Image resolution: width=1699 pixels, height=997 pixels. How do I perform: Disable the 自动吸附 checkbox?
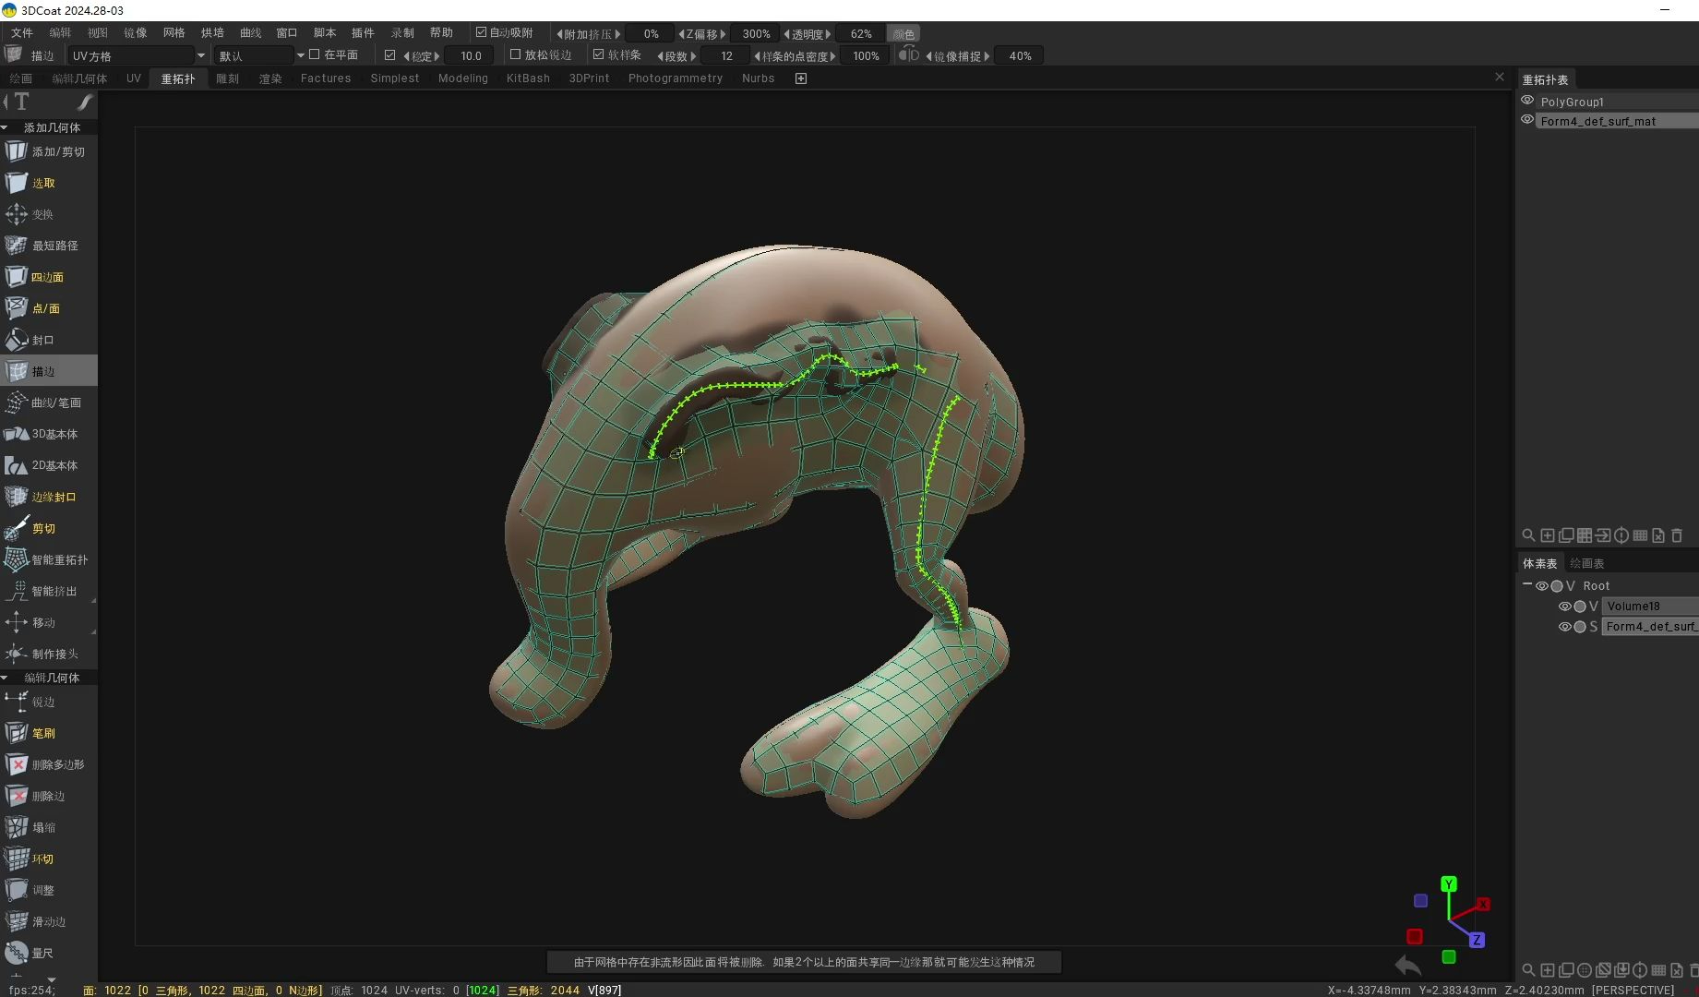[x=481, y=31]
